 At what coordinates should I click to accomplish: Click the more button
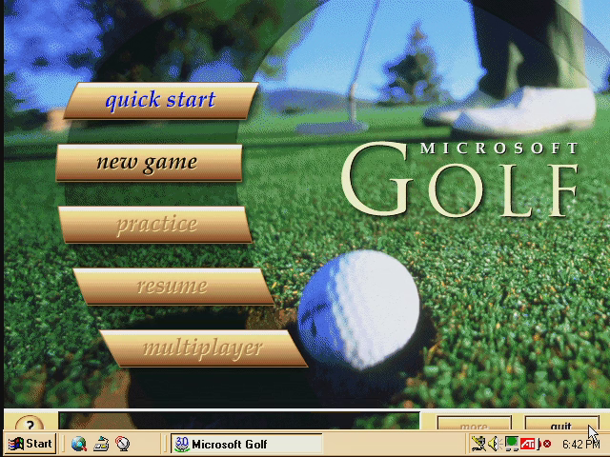click(474, 423)
